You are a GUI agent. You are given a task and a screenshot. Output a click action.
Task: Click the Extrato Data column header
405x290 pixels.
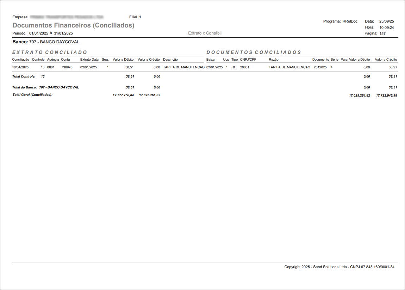[x=89, y=60]
